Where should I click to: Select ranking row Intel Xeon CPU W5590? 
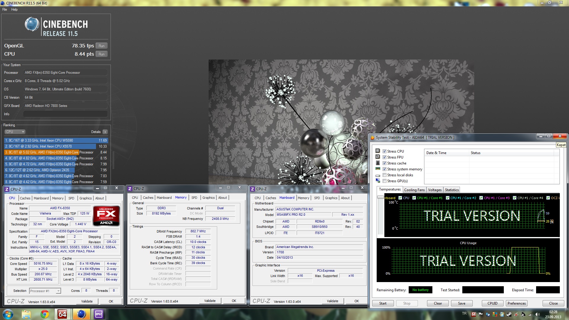[x=56, y=140]
